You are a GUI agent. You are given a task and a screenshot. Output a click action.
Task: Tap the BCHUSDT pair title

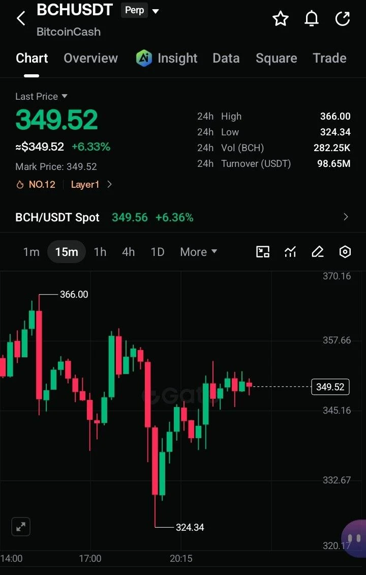74,10
